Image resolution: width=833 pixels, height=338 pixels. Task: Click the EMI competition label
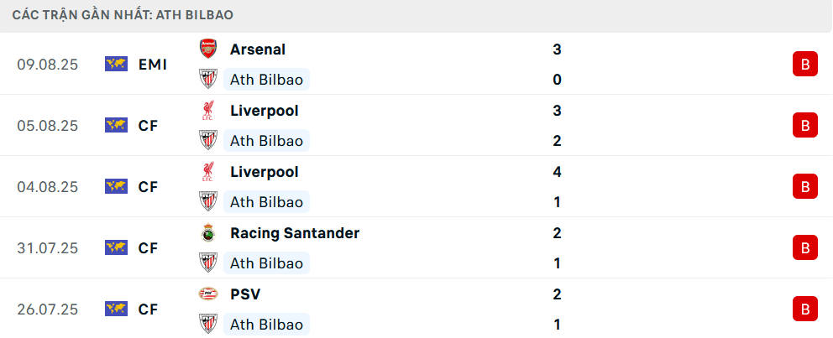coord(153,64)
